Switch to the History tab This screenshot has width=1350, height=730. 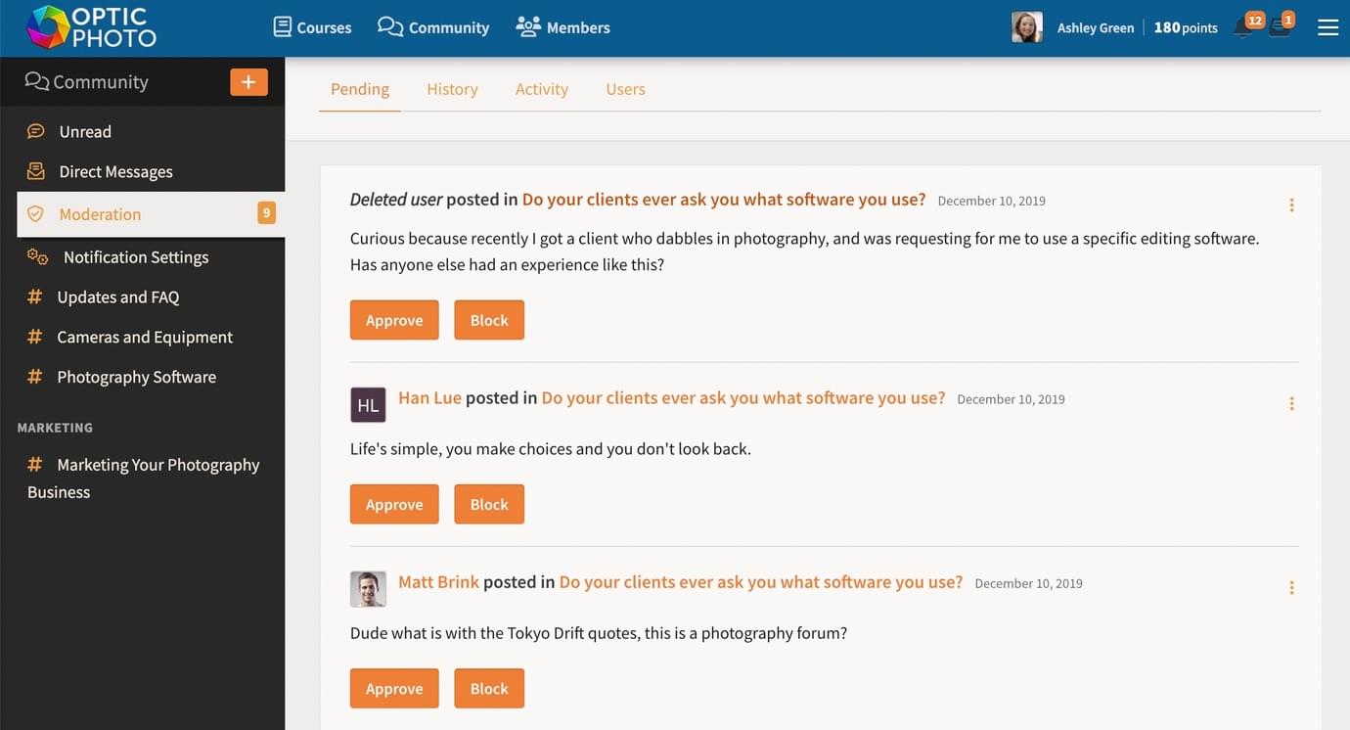click(452, 89)
